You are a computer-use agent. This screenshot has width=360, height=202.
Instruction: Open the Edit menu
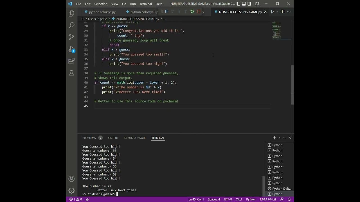point(88,4)
